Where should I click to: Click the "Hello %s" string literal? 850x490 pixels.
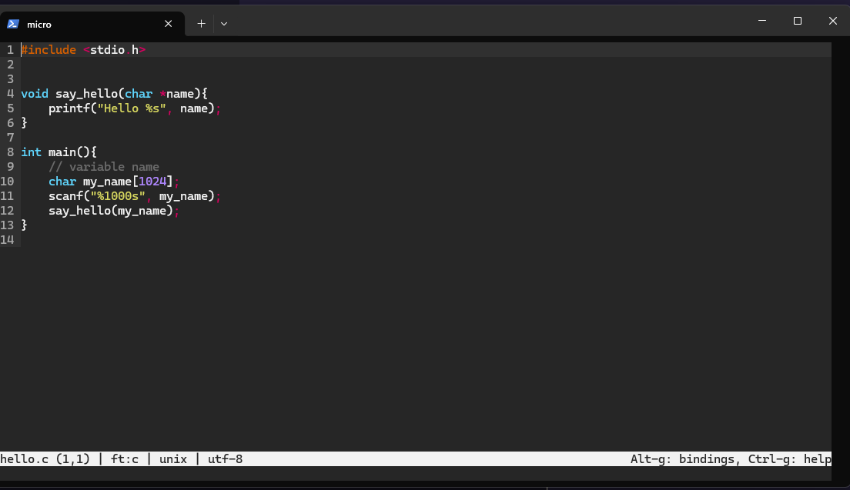[132, 108]
